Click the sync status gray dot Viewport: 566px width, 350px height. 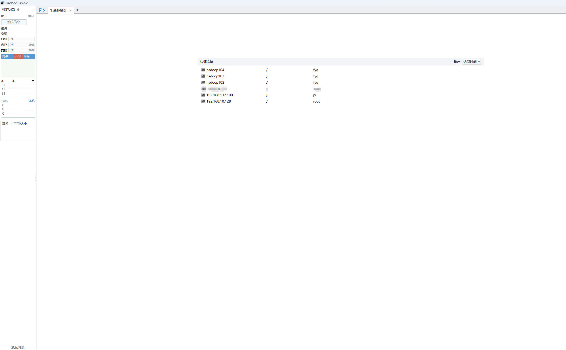(18, 10)
